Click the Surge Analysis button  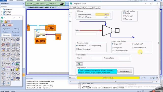tap(125, 71)
